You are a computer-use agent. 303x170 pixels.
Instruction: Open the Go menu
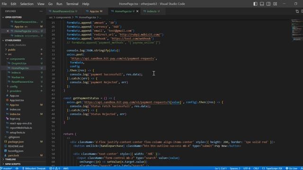coord(50,4)
